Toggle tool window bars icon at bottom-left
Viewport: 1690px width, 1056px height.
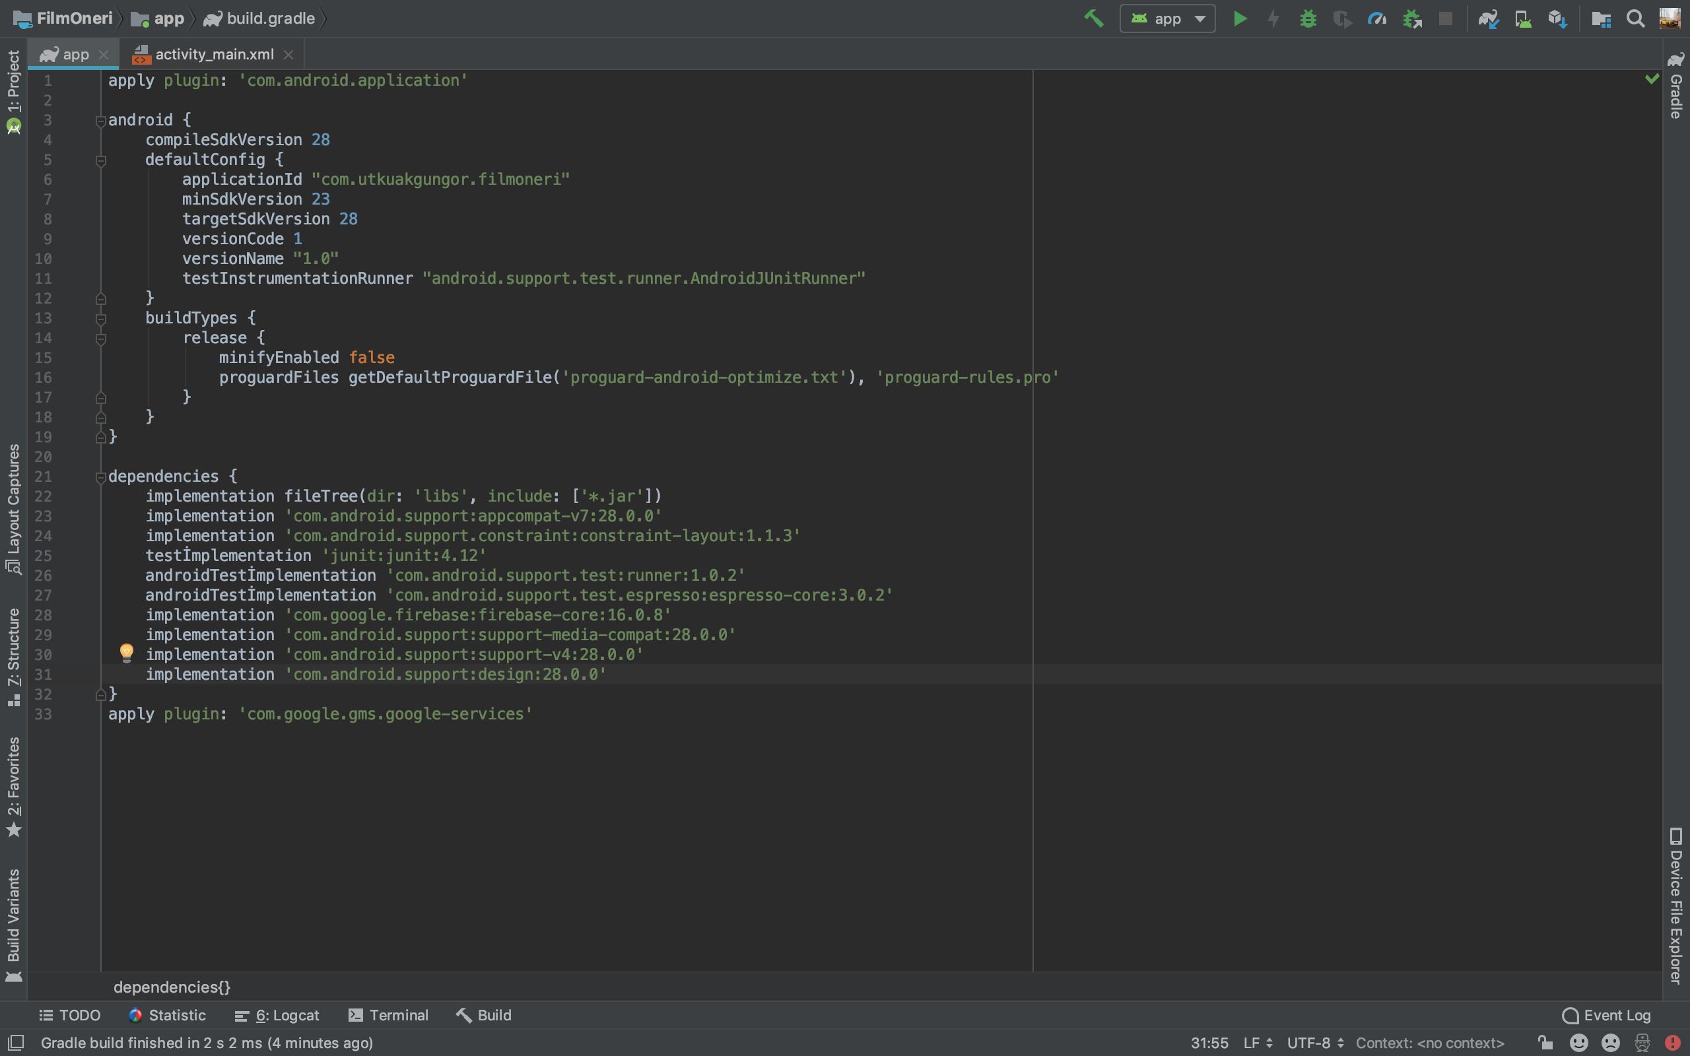15,1043
